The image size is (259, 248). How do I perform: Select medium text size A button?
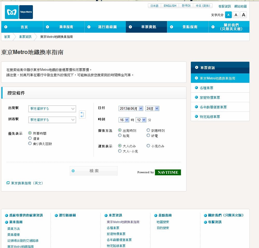pyautogui.click(x=236, y=15)
